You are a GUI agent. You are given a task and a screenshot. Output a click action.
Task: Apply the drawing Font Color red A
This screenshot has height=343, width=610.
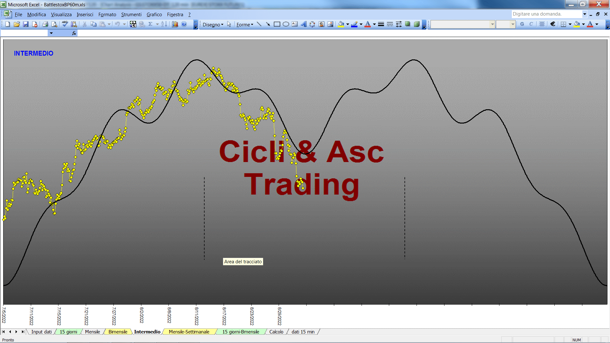[368, 24]
